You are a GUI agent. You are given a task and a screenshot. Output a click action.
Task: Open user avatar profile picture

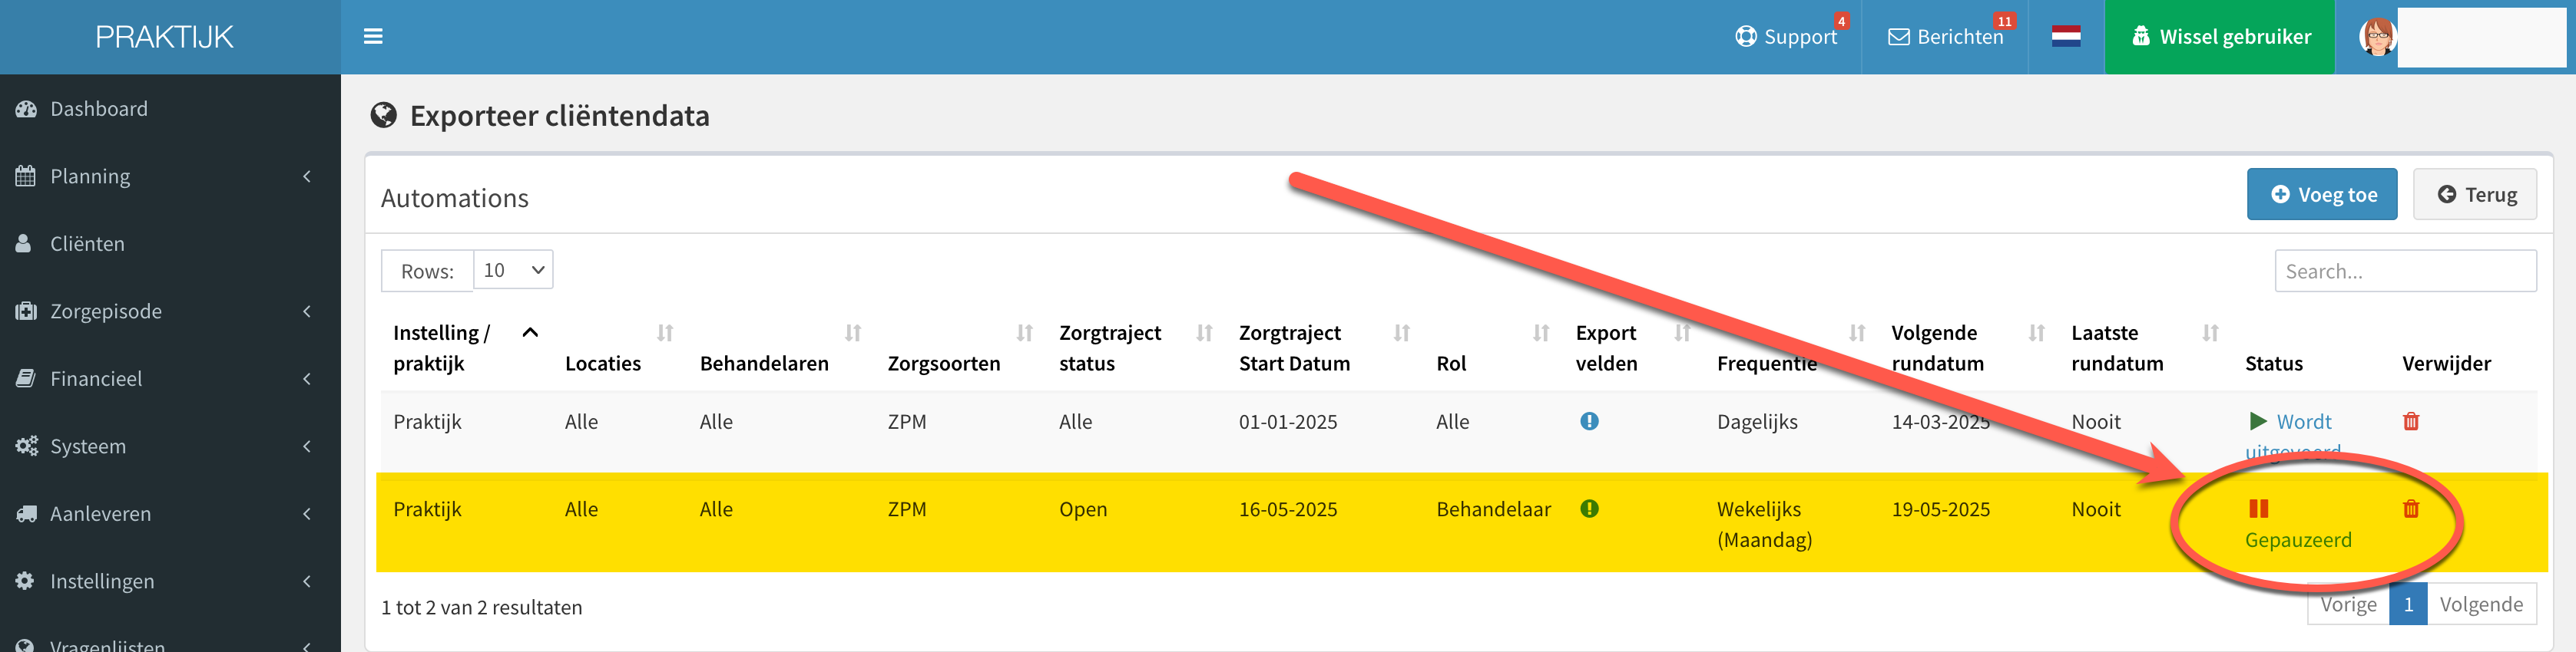2378,37
